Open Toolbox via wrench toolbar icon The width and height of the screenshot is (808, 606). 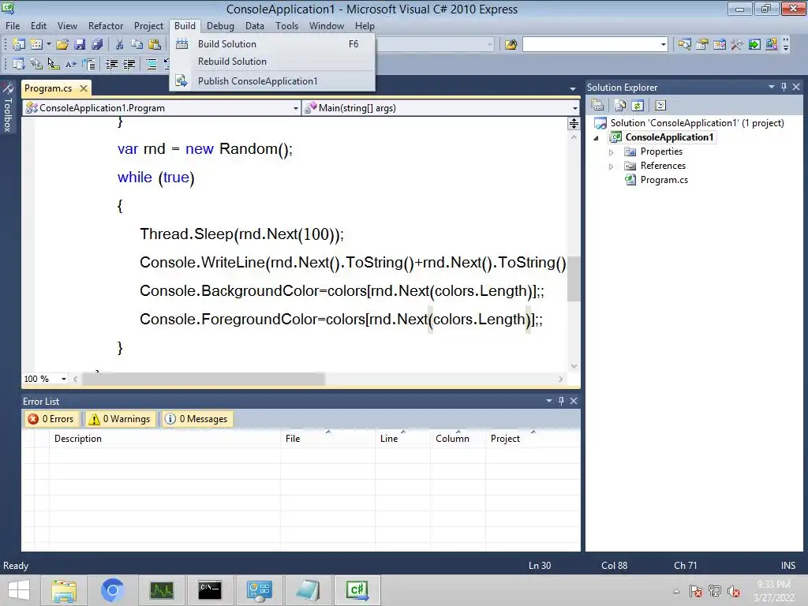737,45
